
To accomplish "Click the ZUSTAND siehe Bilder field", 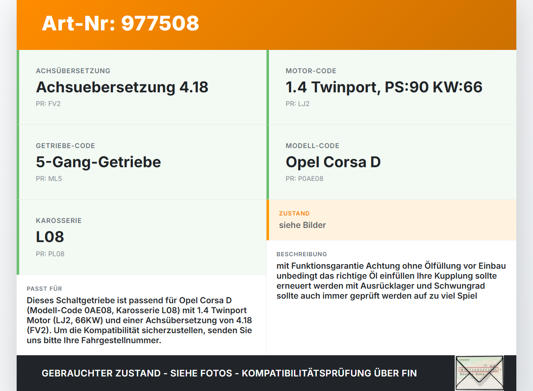I will 391,220.
